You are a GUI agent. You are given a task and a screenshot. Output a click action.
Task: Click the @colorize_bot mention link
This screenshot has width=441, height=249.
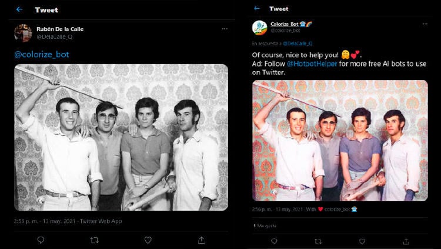coord(42,54)
